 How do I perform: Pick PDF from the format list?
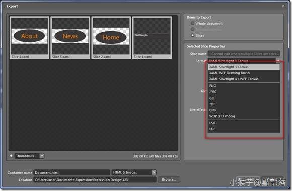pos(244,129)
